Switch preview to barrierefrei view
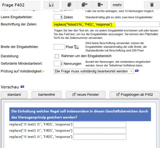Screen dimensions: 164x148 tap(47, 95)
